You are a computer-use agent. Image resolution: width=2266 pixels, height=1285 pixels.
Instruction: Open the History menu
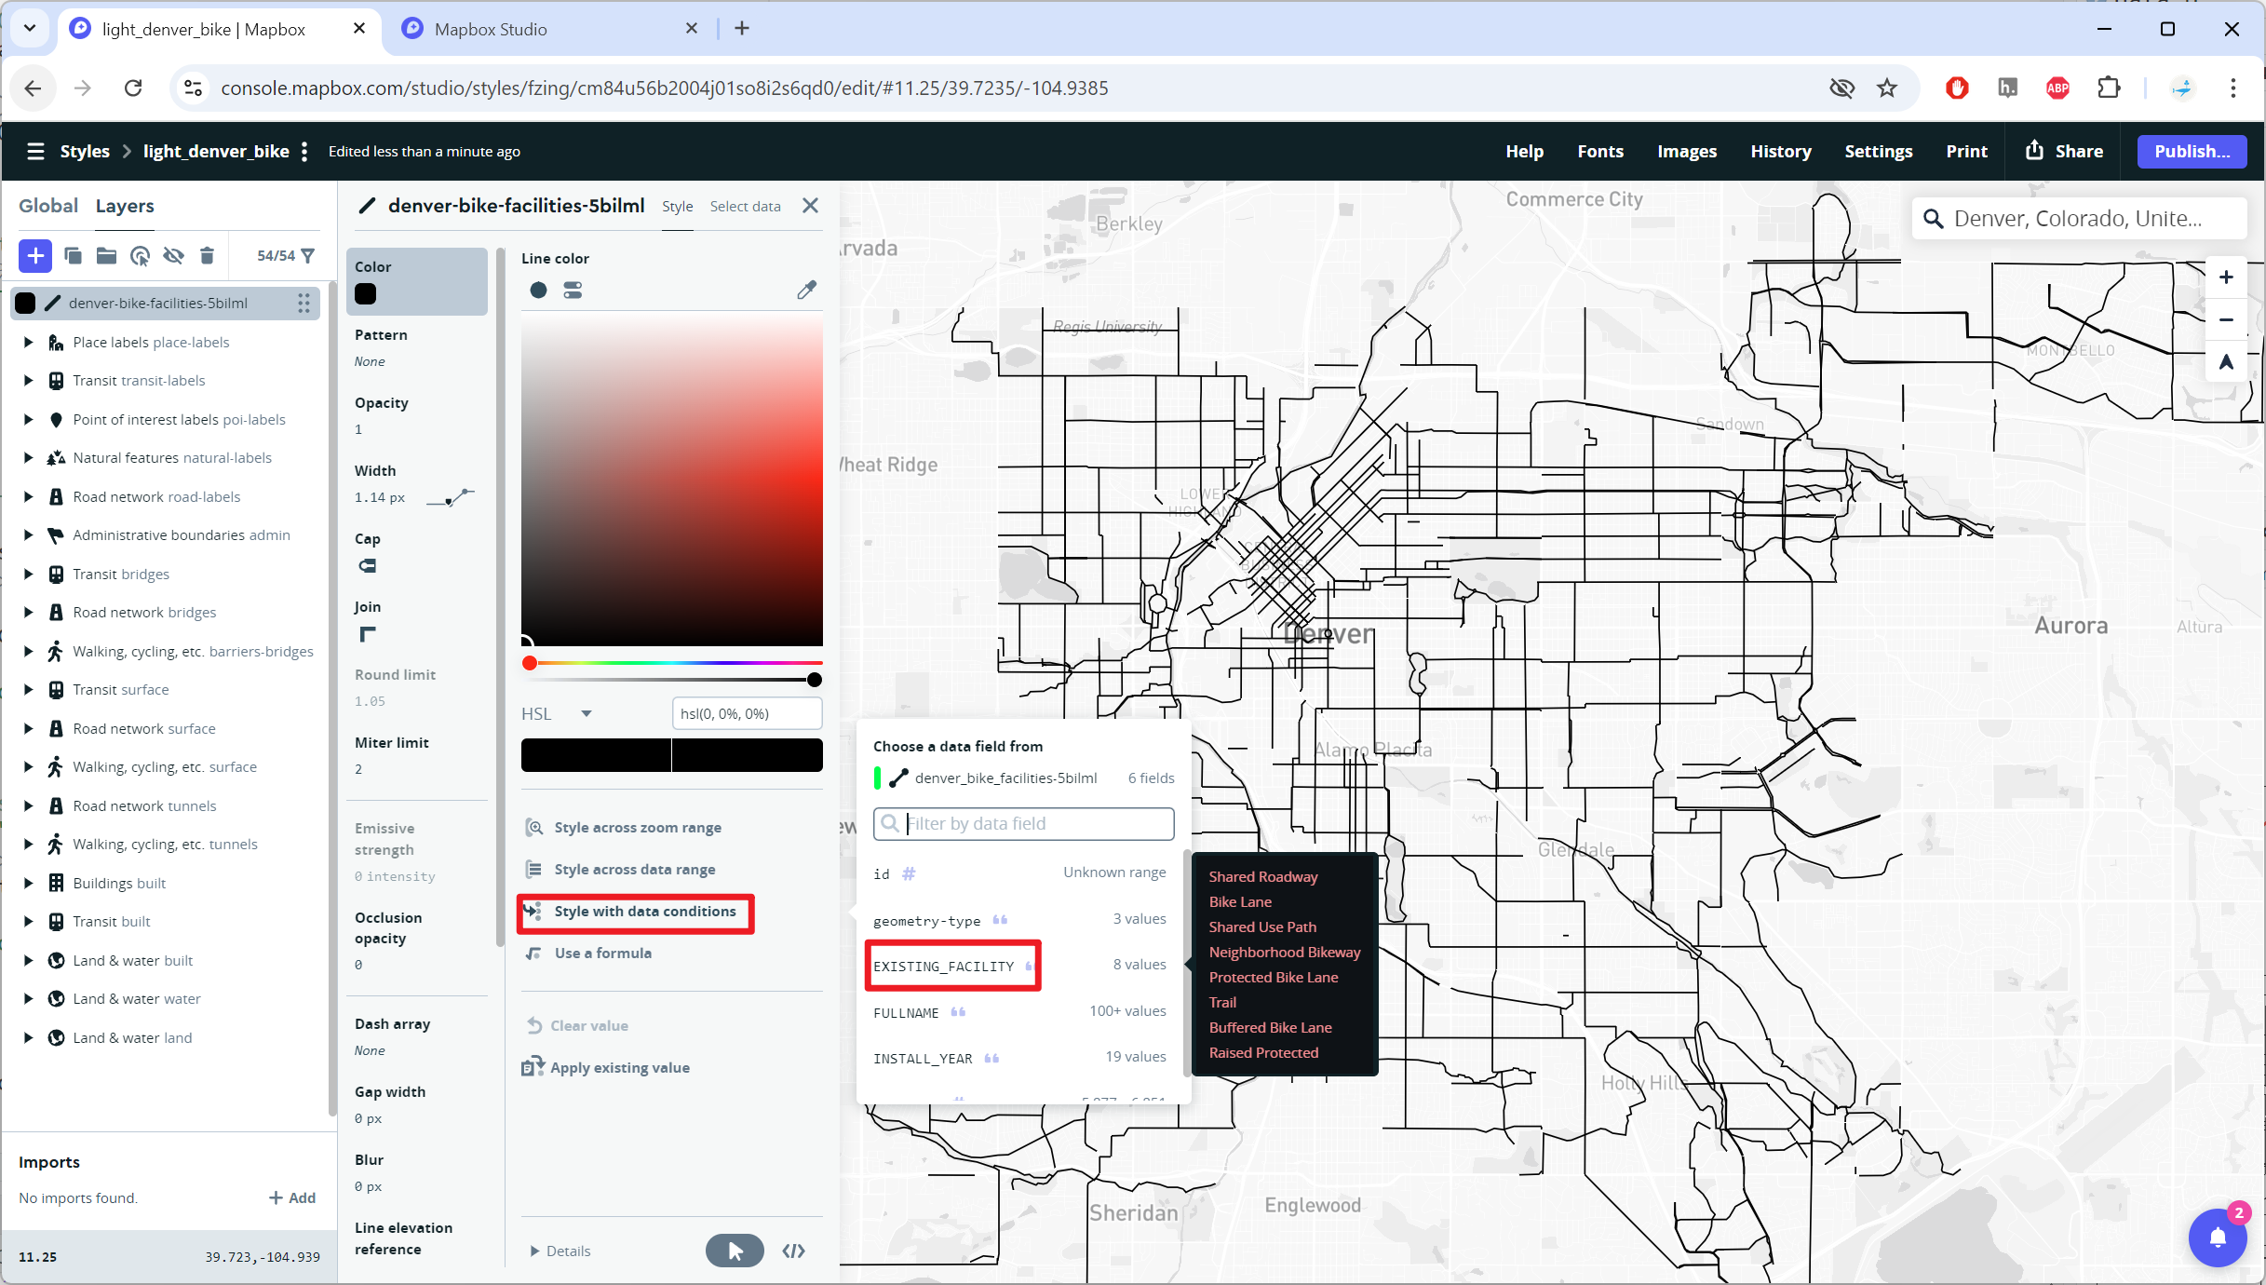tap(1781, 151)
